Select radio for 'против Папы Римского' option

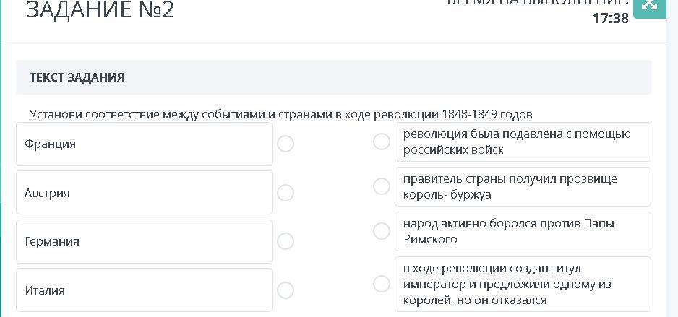[382, 231]
